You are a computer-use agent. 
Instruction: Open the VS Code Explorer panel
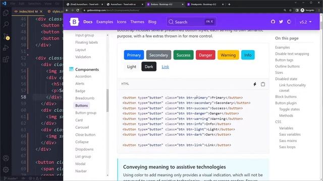(x=6, y=13)
